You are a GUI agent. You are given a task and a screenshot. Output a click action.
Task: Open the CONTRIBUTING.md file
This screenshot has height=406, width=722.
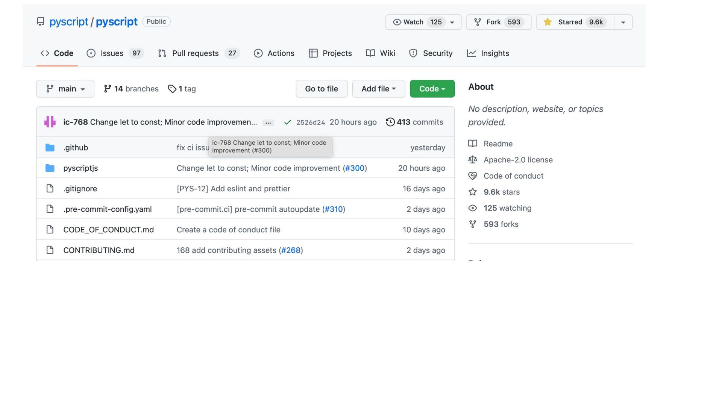(x=99, y=250)
